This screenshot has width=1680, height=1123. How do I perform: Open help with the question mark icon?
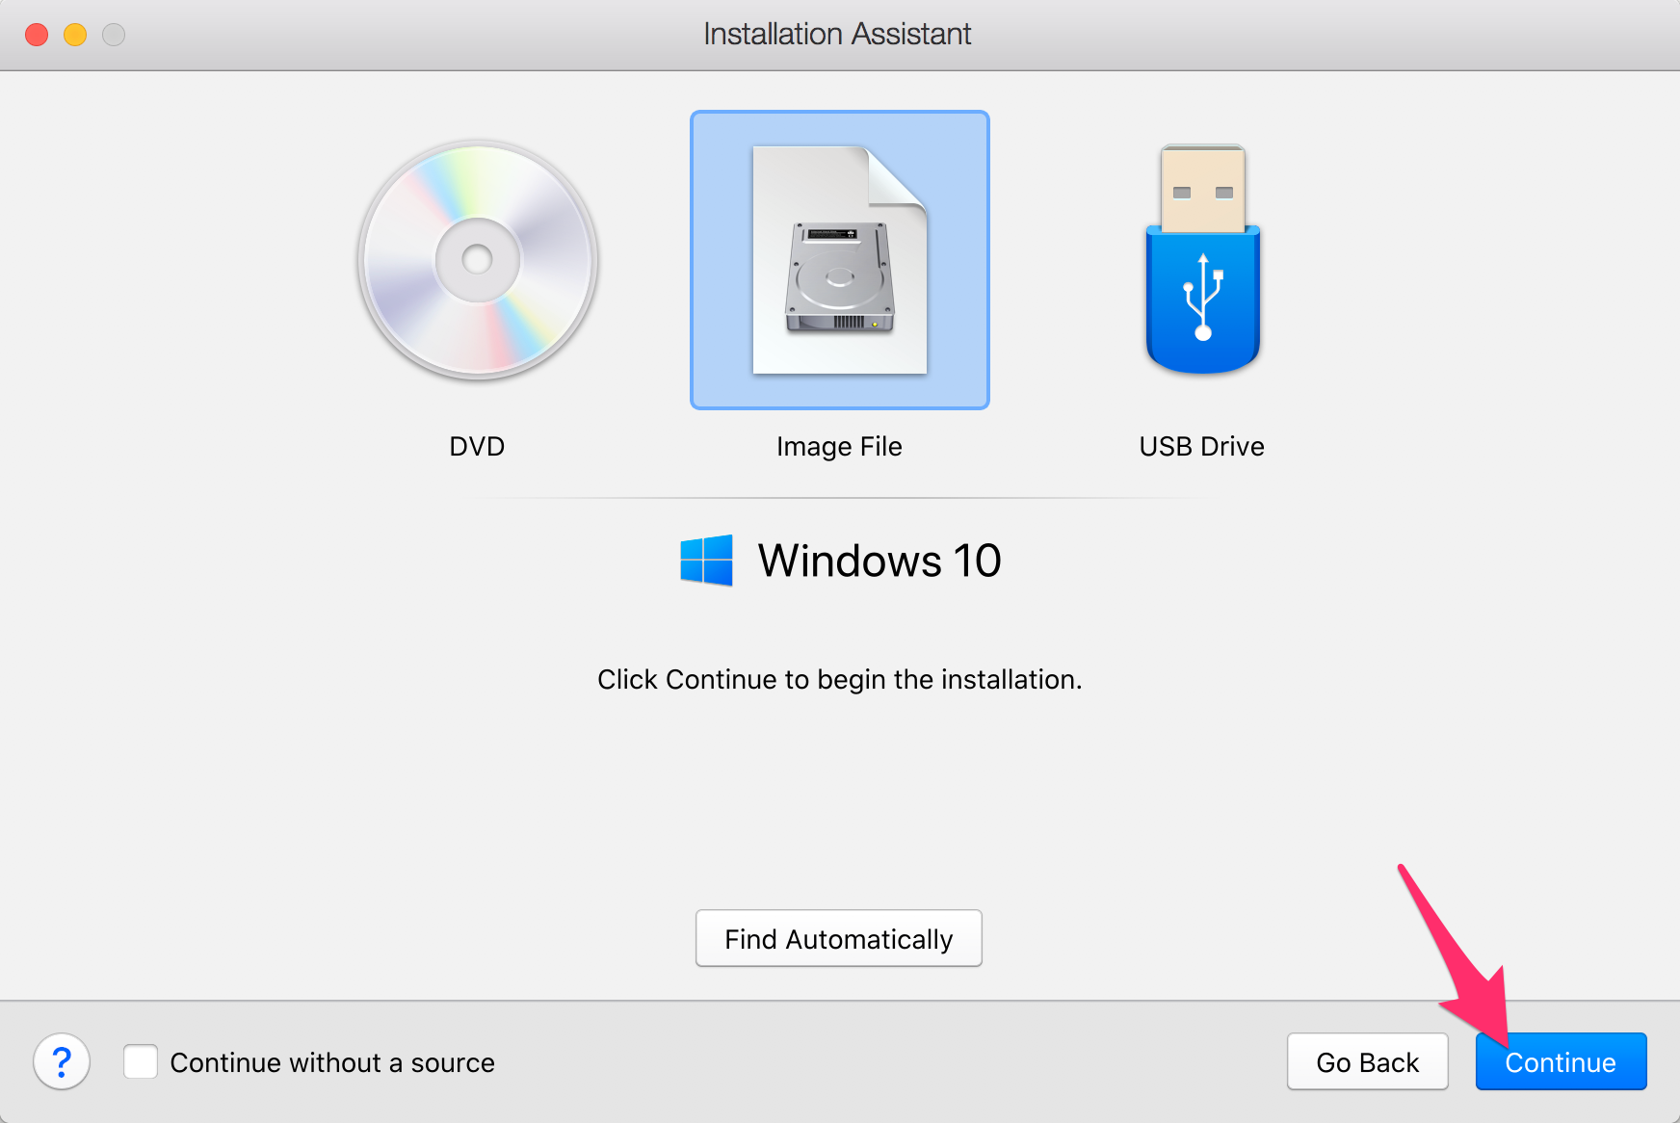click(62, 1061)
